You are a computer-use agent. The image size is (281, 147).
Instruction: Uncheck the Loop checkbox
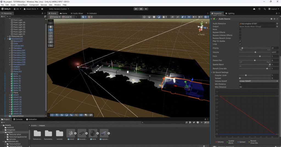pyautogui.click(x=240, y=44)
